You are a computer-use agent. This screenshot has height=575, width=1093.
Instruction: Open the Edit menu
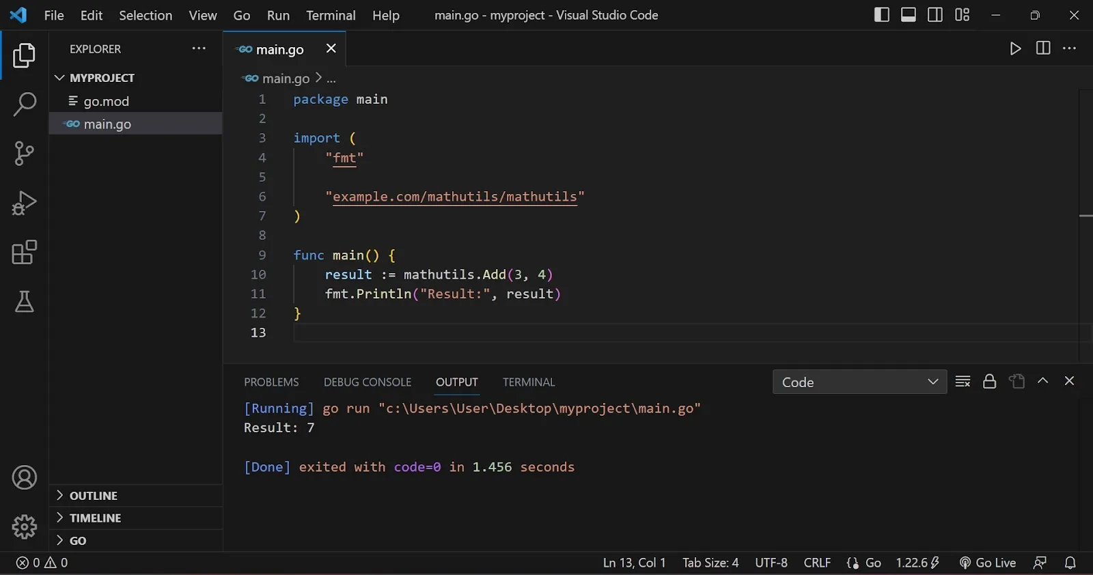pyautogui.click(x=92, y=15)
